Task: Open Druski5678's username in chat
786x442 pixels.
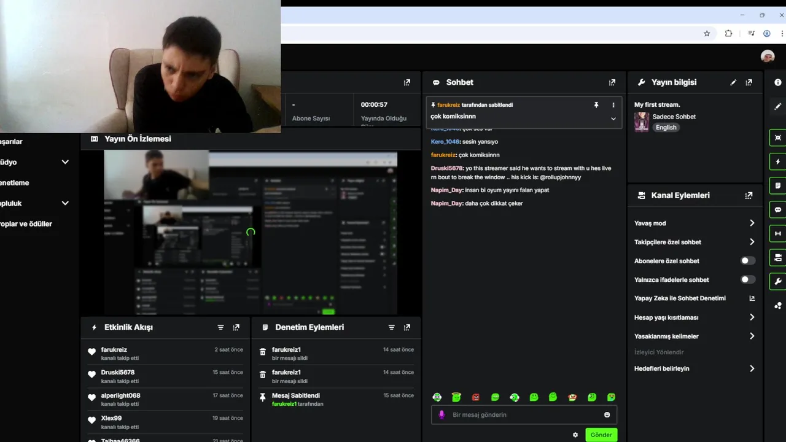Action: point(447,168)
